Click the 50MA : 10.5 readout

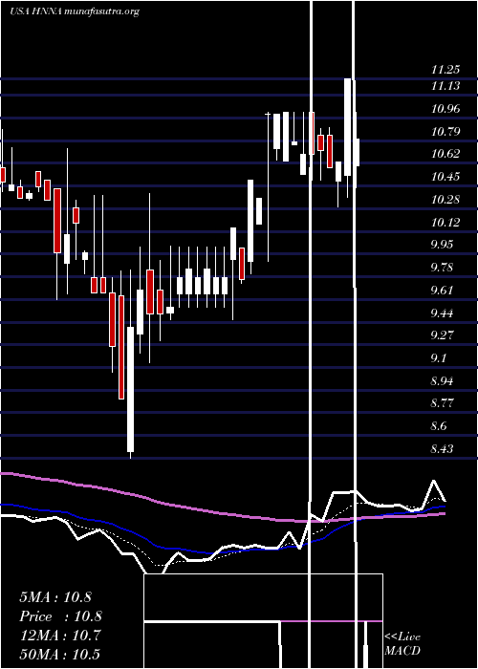click(x=60, y=655)
